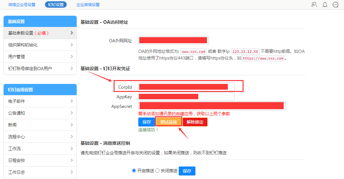The height and width of the screenshot is (179, 344).
Task: Switch to the 企业微信设置 tab
Action: pos(88,5)
